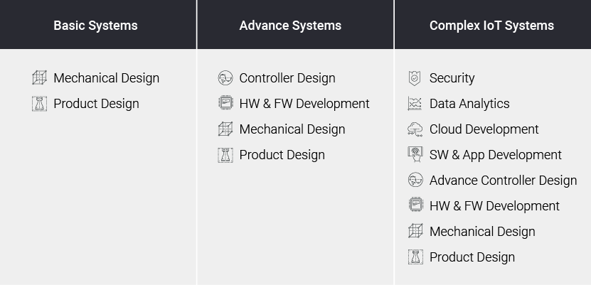Image resolution: width=591 pixels, height=285 pixels.
Task: Click the Advance Controller Design icon
Action: (x=415, y=181)
